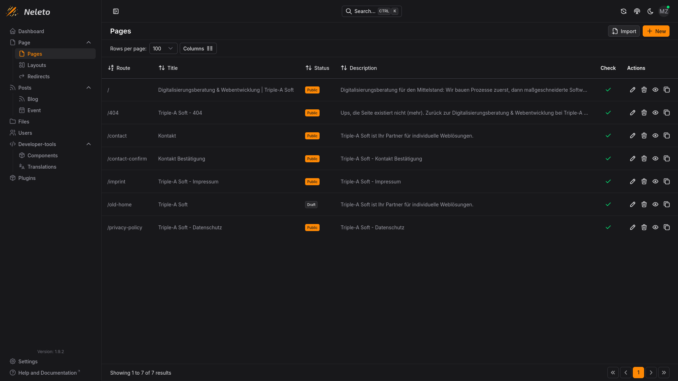The image size is (678, 381).
Task: Duplicate the /privacy-policy page
Action: pyautogui.click(x=667, y=227)
